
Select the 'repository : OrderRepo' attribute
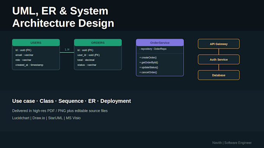(x=153, y=49)
